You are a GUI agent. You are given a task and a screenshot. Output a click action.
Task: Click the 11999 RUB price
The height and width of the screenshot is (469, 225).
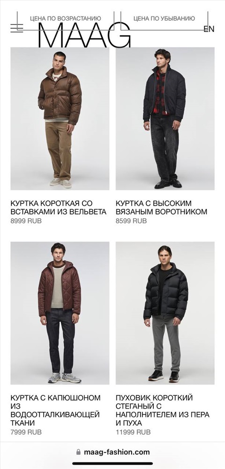pyautogui.click(x=133, y=432)
